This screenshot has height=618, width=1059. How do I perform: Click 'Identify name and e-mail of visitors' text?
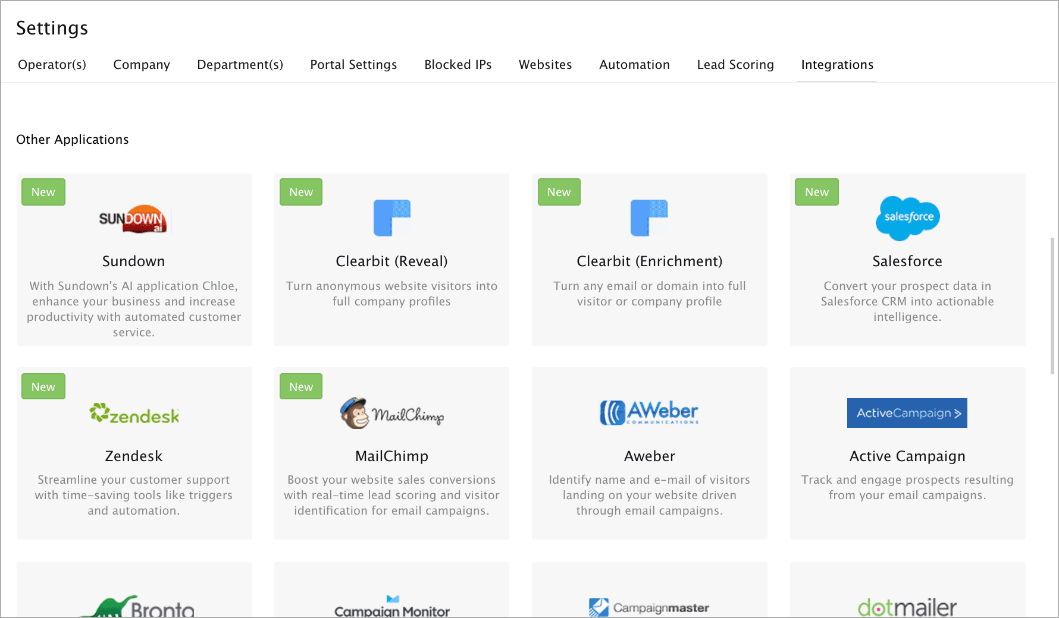coord(649,495)
